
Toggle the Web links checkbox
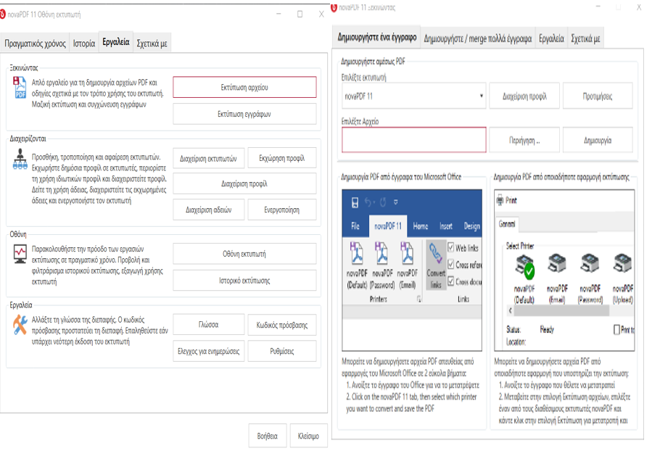coord(451,247)
